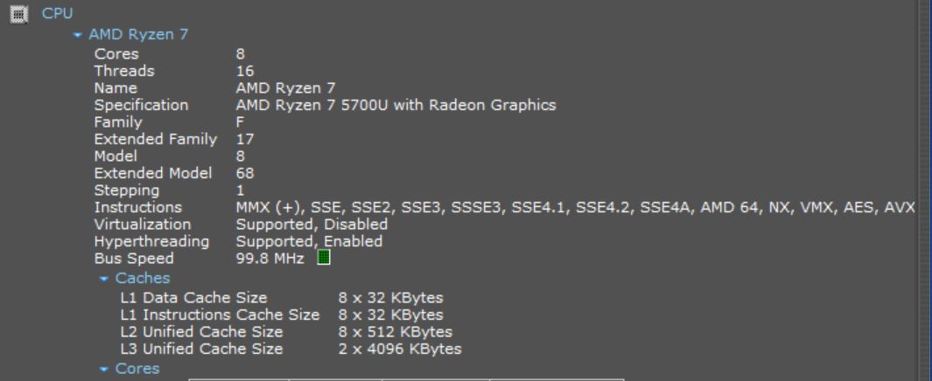Click the Virtualization Supported, Disabled value

click(x=312, y=225)
